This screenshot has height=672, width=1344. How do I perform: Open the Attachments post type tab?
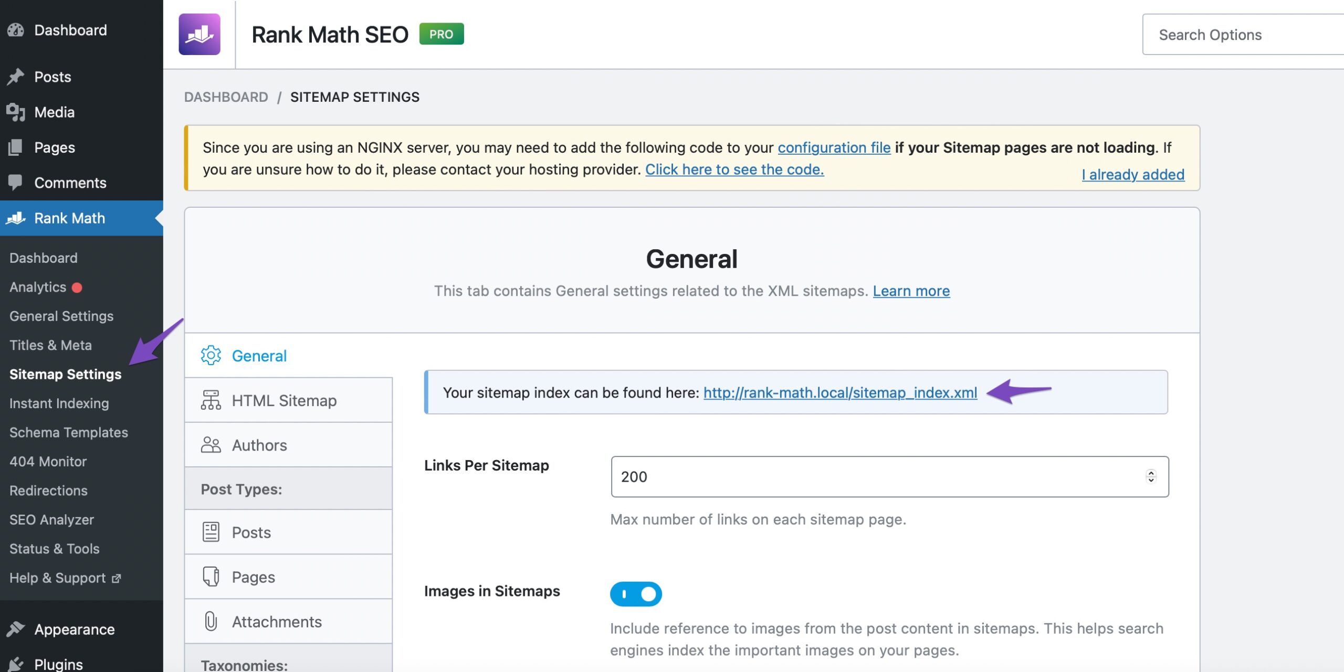click(288, 621)
